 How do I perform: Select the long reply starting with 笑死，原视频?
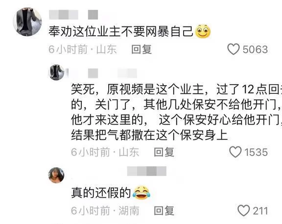pos(176,112)
